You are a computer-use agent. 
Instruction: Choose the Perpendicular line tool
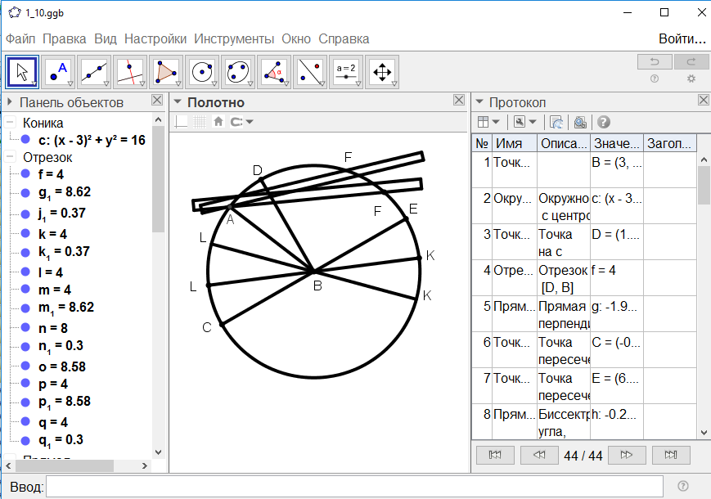130,72
